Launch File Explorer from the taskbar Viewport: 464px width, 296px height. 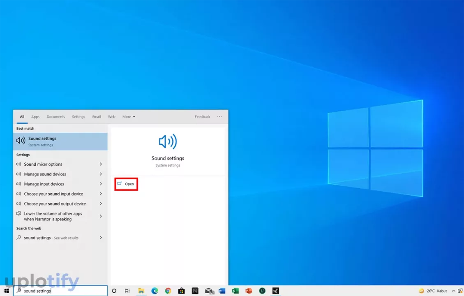click(x=141, y=291)
